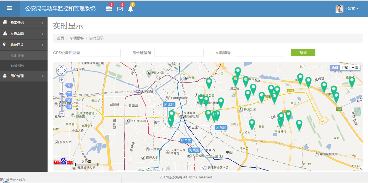This screenshot has height=183, width=368.
Task: Switch map to 卫星 satellite view
Action: click(x=344, y=68)
